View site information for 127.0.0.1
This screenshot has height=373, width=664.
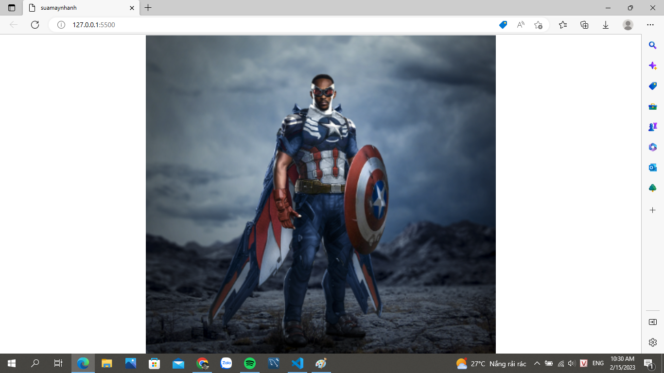point(61,25)
